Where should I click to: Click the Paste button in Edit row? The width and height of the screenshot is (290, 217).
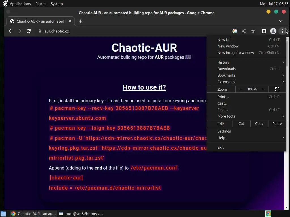[277, 124]
